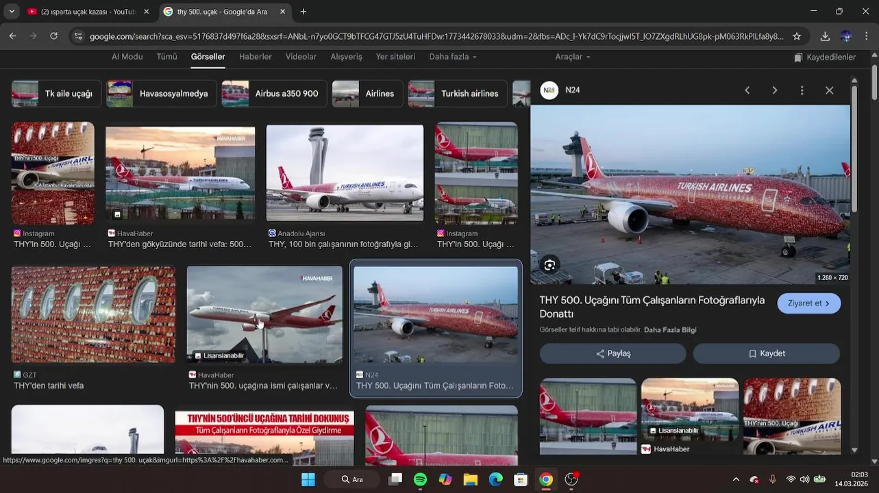Open GZT airplane windows thumbnail
The image size is (879, 493).
93,315
